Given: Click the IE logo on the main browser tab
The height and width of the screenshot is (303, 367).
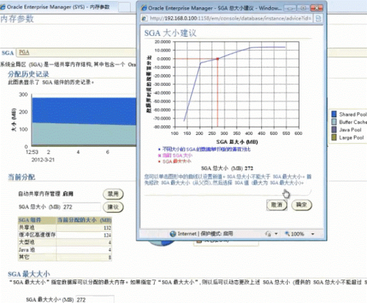Looking at the screenshot, I should point(2,7).
